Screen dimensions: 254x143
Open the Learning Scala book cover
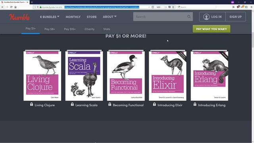pos(84,75)
